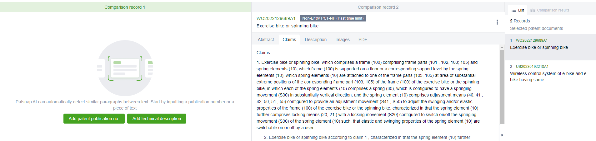Click the scrollbar up arrow in Claims

(502, 48)
